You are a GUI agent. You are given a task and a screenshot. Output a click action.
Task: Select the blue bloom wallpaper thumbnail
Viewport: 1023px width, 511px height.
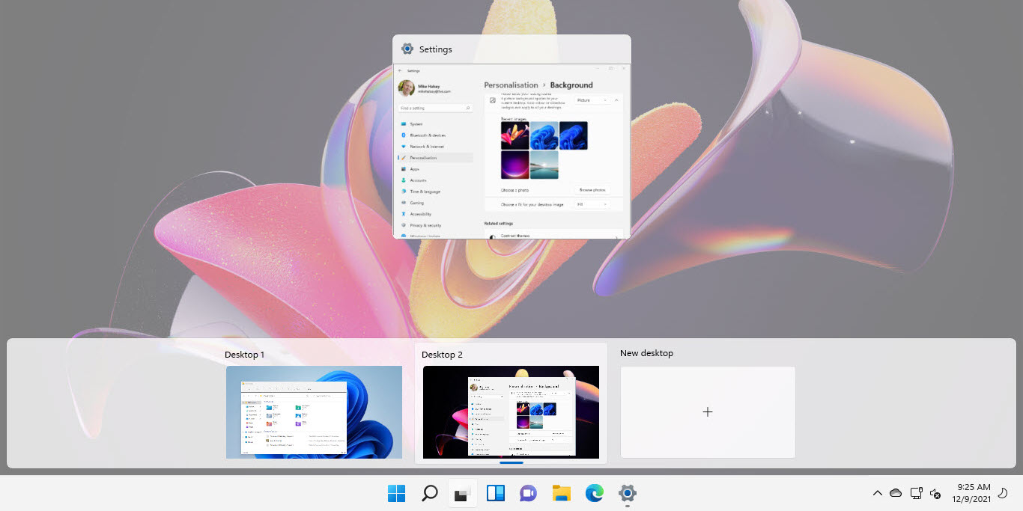(x=544, y=135)
